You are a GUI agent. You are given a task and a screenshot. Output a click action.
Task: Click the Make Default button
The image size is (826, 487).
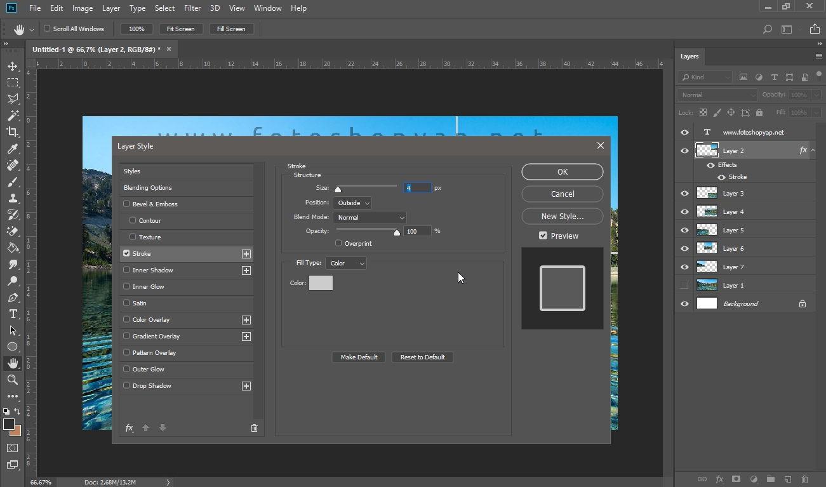point(359,357)
